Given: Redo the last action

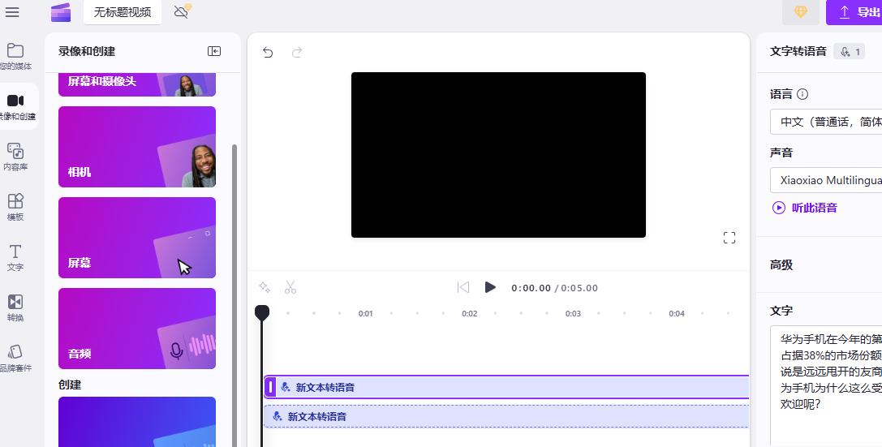Looking at the screenshot, I should [x=297, y=52].
